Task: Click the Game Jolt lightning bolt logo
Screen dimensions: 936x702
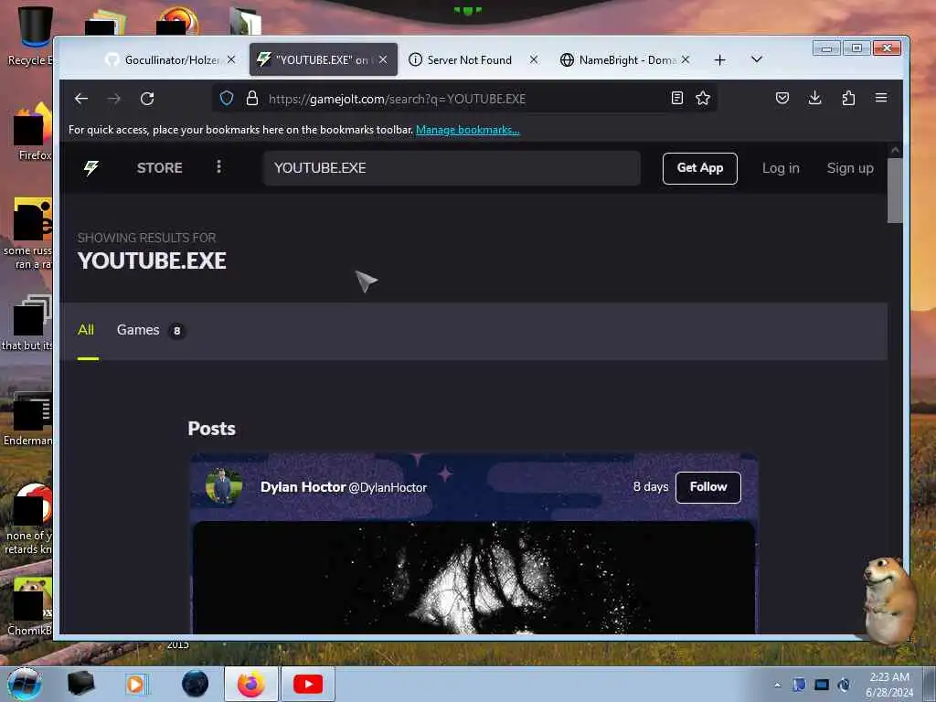Action: (x=90, y=168)
